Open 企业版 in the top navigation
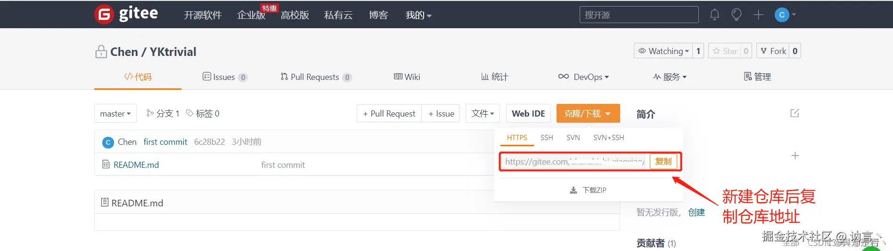 [251, 15]
